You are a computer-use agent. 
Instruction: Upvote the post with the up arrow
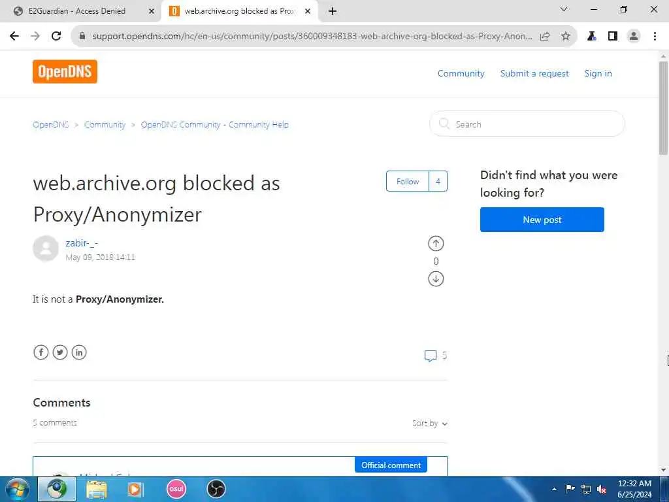pyautogui.click(x=436, y=243)
